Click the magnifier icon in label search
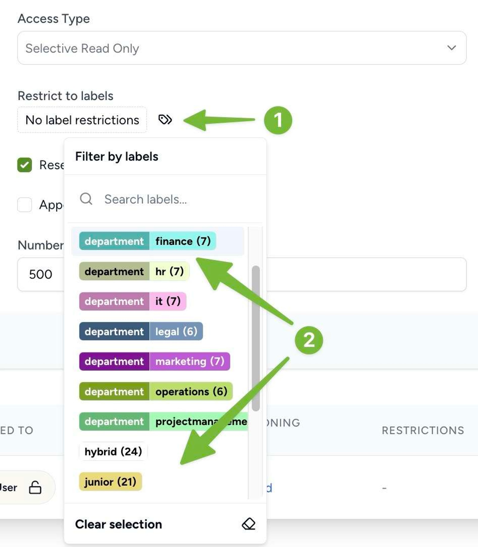 pyautogui.click(x=86, y=199)
